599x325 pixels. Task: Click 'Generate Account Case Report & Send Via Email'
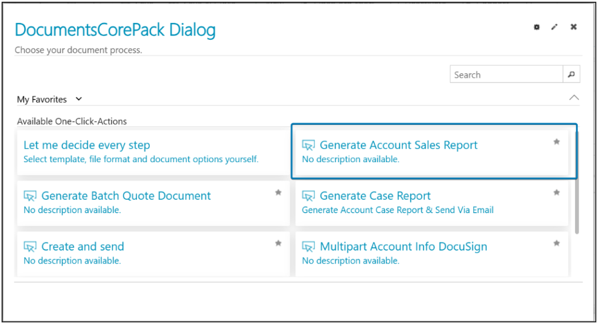(398, 210)
